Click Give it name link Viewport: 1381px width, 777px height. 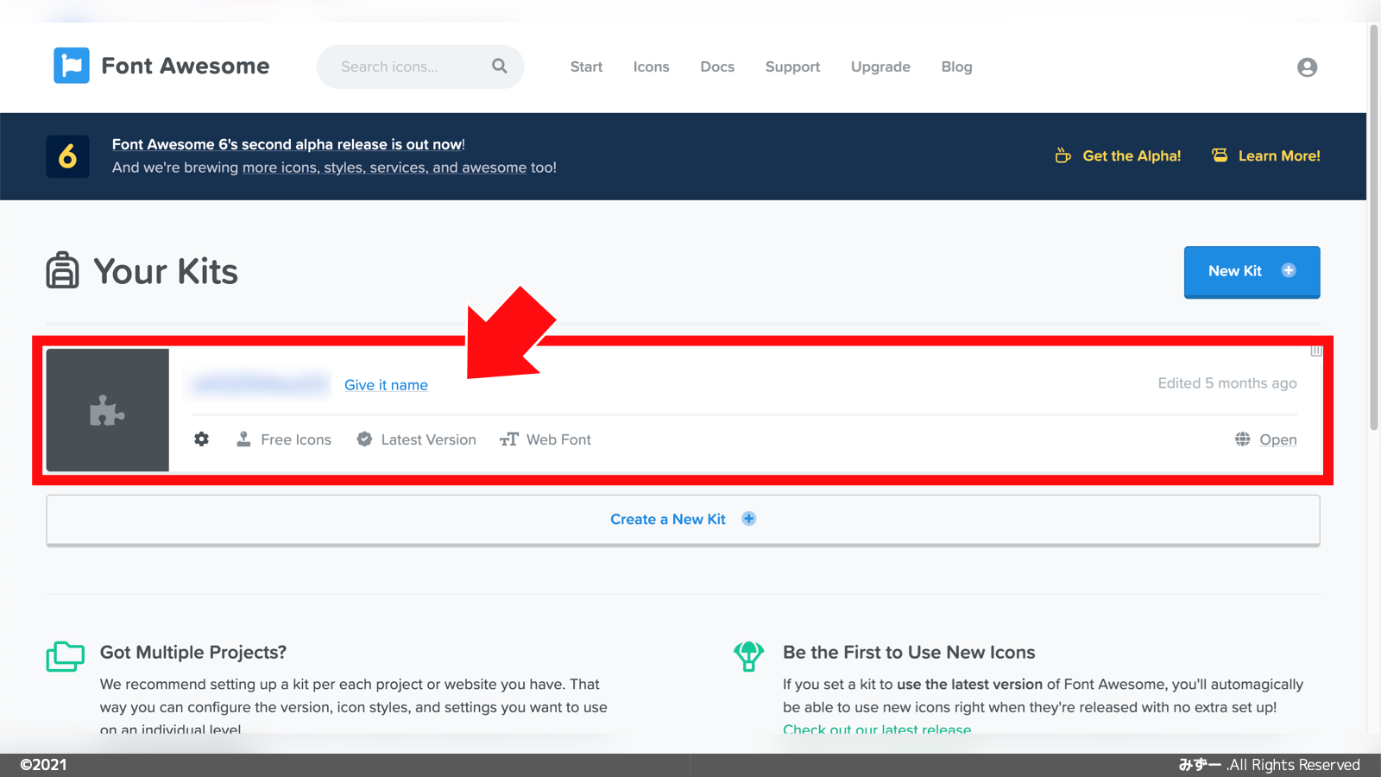point(386,385)
